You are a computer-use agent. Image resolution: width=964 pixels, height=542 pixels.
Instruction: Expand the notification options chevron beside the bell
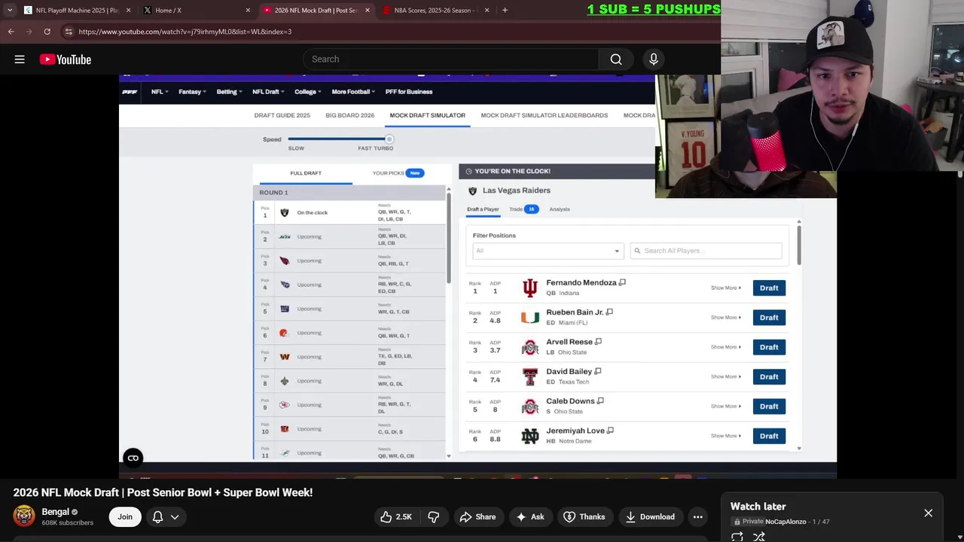point(175,516)
